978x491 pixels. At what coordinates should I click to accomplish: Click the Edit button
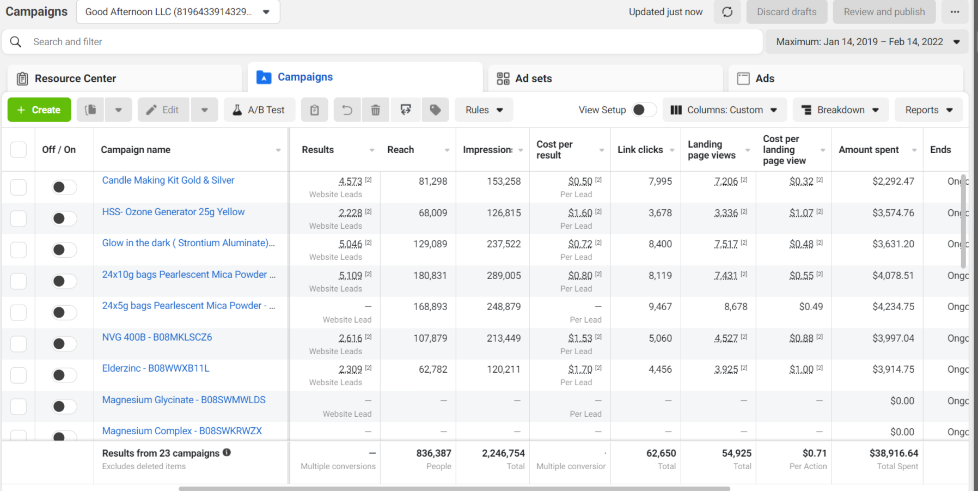coord(163,110)
